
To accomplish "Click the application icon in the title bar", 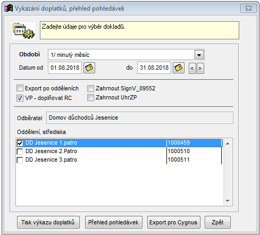I will [x=9, y=8].
